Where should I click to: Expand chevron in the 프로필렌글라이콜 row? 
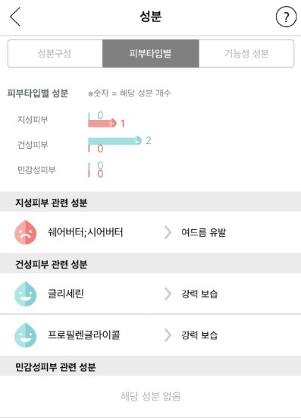tap(168, 335)
